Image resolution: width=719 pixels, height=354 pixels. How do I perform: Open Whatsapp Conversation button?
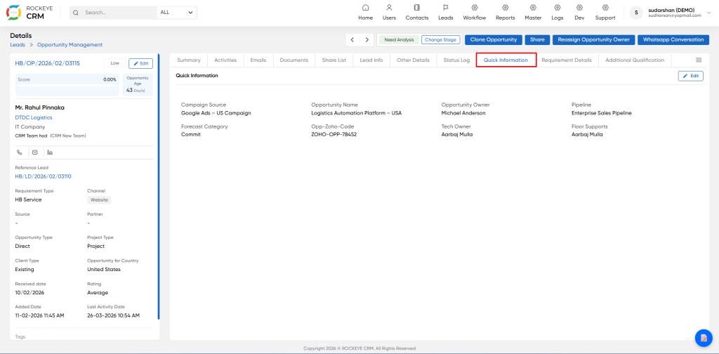[673, 40]
